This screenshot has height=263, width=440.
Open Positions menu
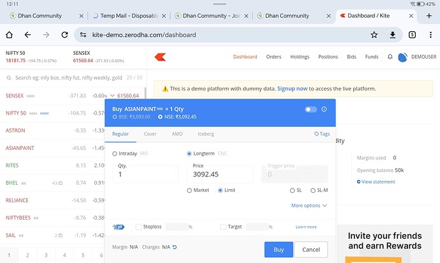(x=328, y=57)
